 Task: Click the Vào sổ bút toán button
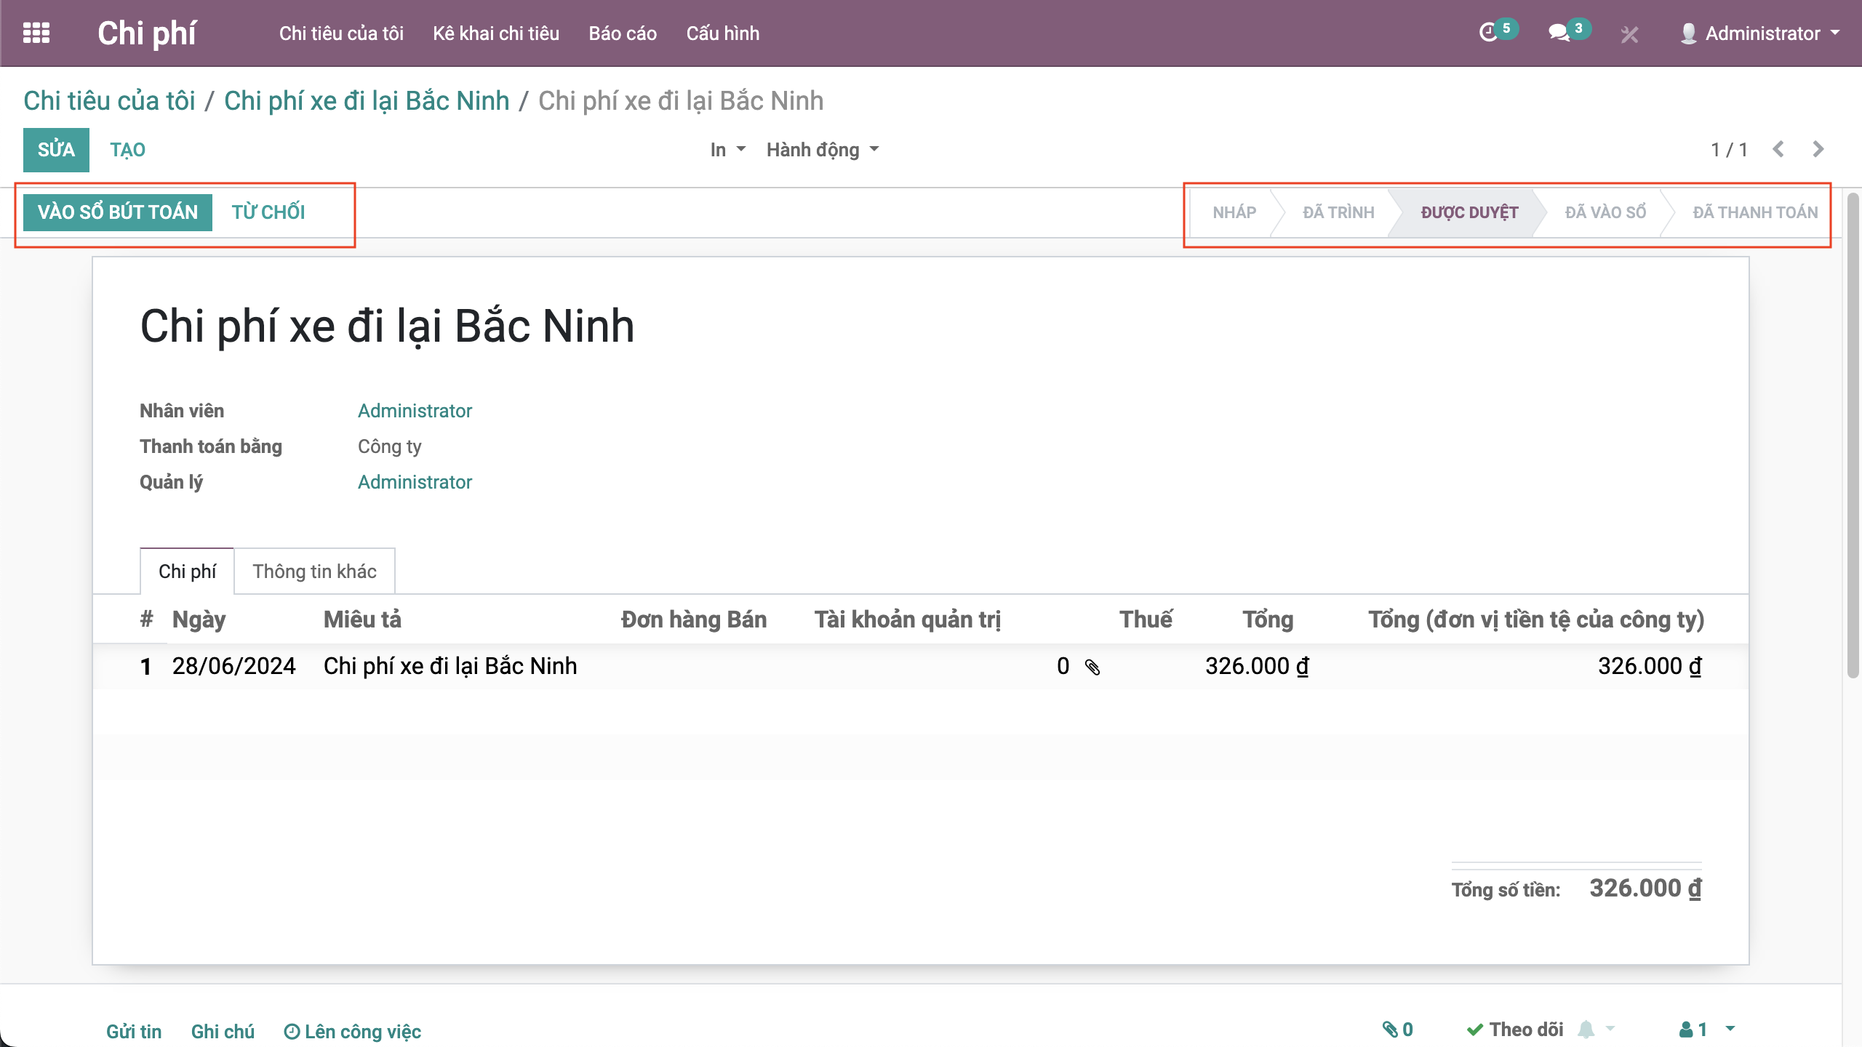click(118, 212)
